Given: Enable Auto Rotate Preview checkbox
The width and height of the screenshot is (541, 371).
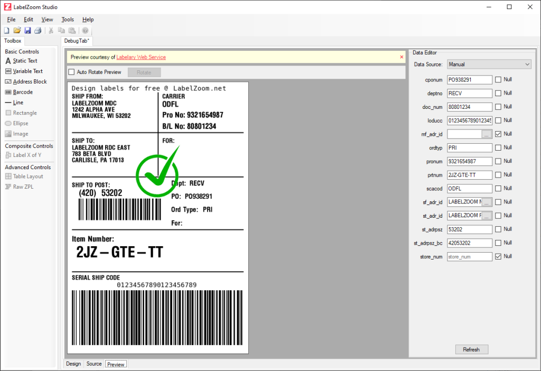Looking at the screenshot, I should [71, 72].
